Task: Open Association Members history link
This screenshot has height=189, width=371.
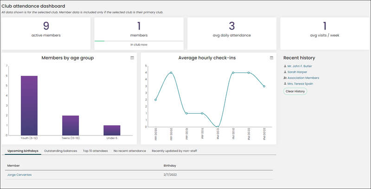Action: click(x=303, y=78)
